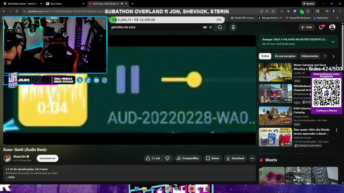Click the TikTok social icon on overlay
The image size is (344, 193).
[88, 80]
